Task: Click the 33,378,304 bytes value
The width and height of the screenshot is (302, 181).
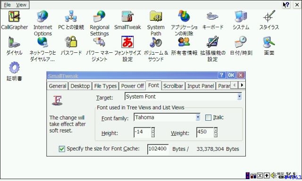Action: click(x=210, y=149)
